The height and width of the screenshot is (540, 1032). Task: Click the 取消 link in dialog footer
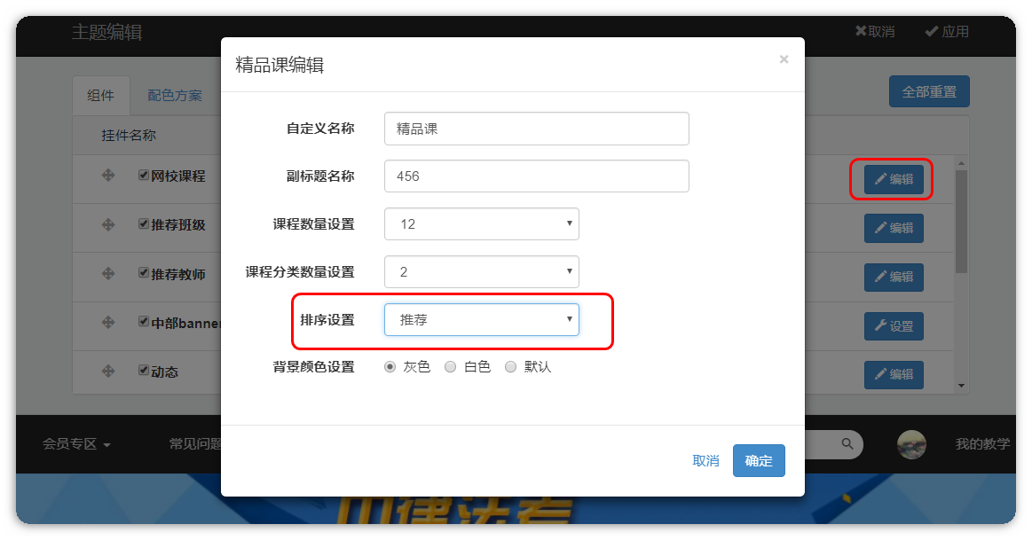(705, 461)
